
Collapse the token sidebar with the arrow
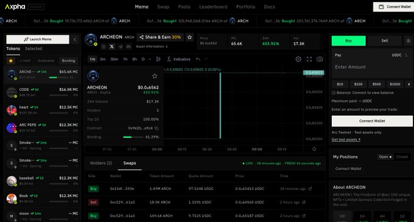75,39
